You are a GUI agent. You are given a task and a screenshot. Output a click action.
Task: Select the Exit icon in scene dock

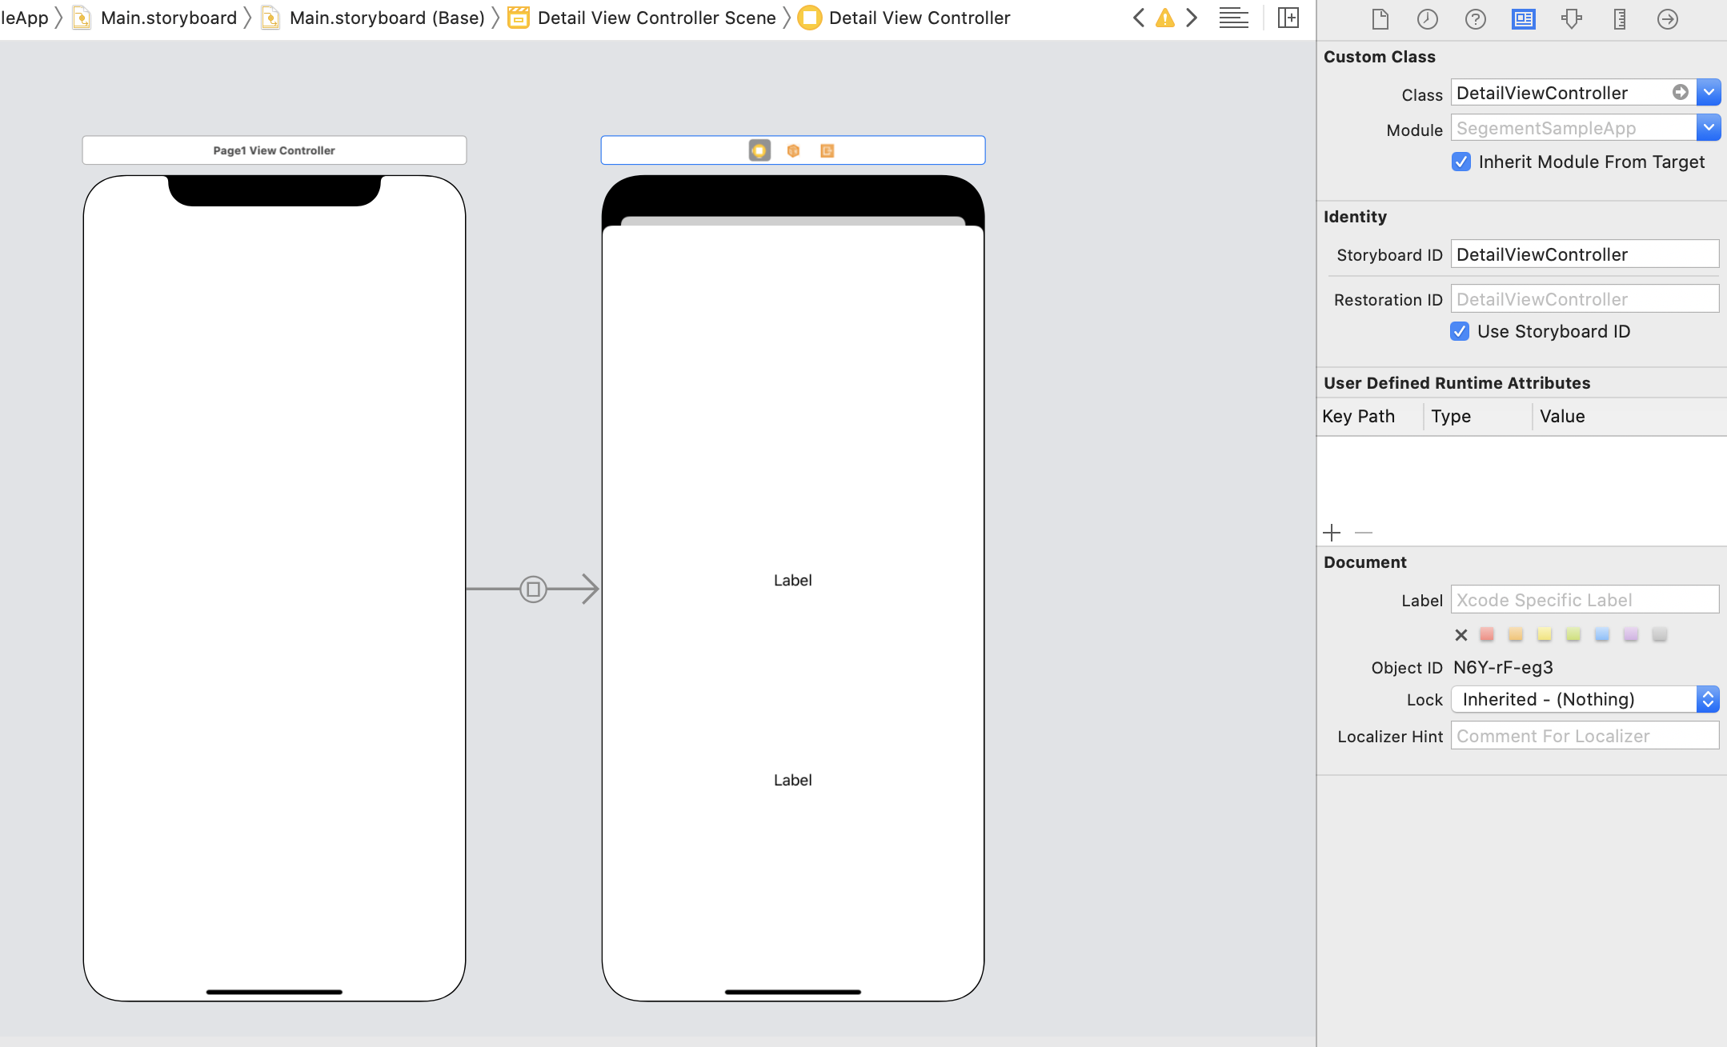pyautogui.click(x=827, y=150)
